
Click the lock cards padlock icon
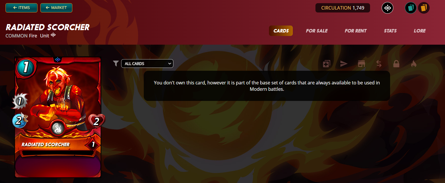[396, 64]
